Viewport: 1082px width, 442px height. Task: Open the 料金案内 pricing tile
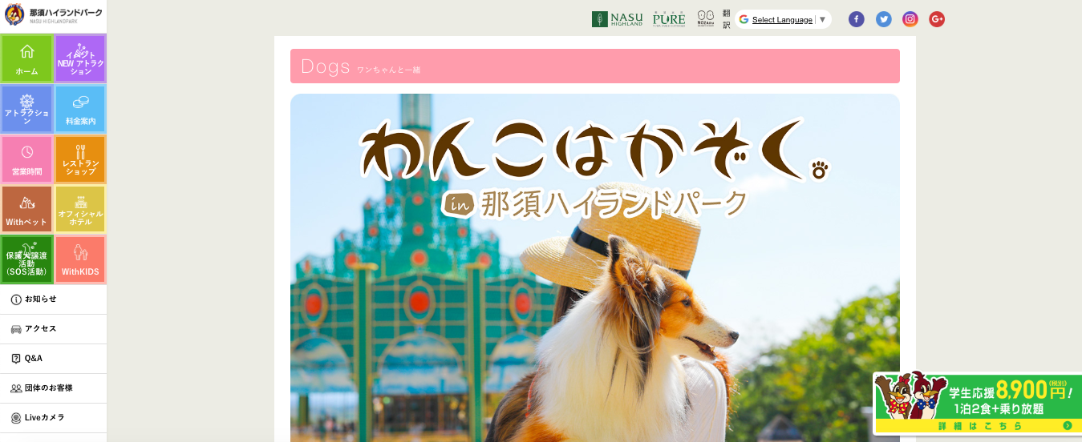point(80,109)
